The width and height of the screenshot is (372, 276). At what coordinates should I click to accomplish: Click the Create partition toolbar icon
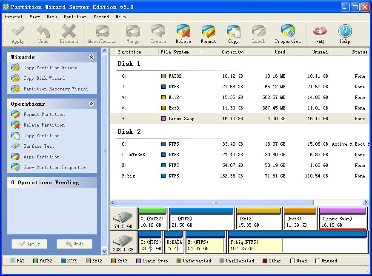[158, 34]
